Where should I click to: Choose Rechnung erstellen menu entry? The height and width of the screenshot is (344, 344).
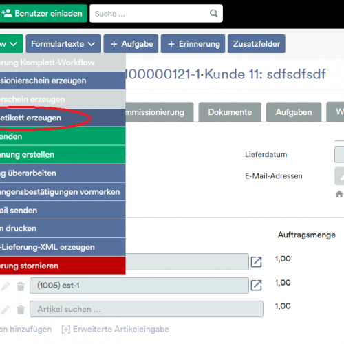(63, 155)
